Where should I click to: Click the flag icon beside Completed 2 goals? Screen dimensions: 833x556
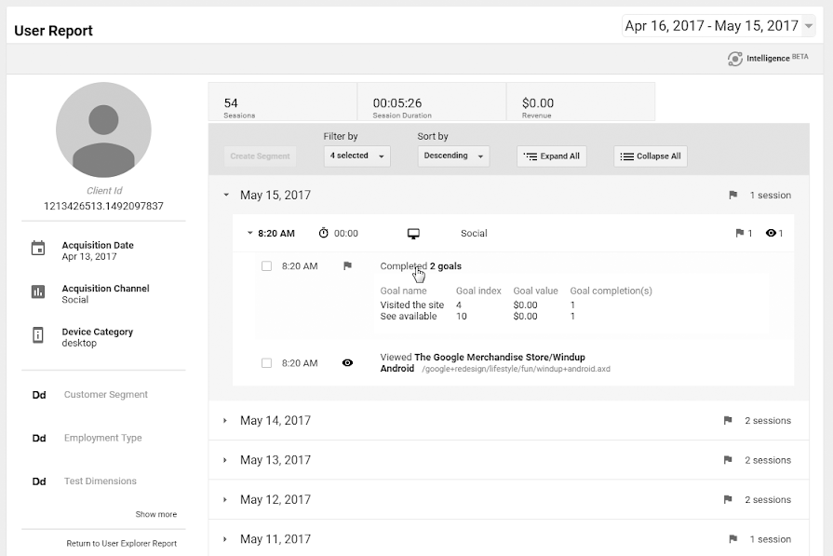[x=347, y=265]
